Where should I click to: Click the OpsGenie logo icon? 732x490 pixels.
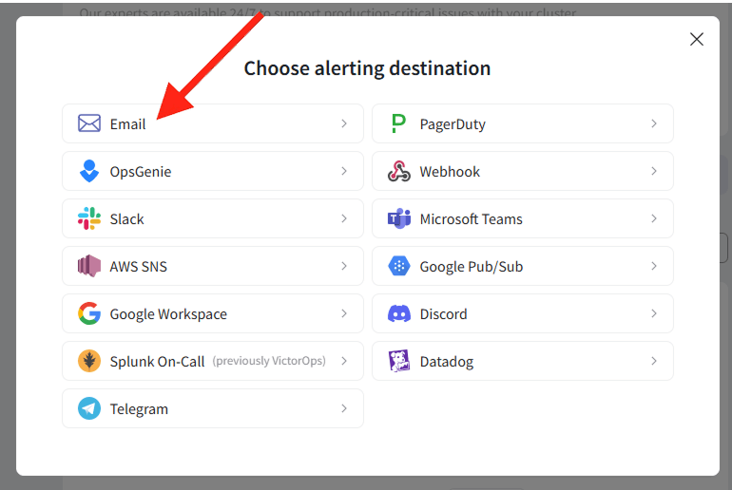[89, 171]
